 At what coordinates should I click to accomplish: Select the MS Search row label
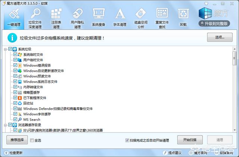pyautogui.click(x=32, y=119)
